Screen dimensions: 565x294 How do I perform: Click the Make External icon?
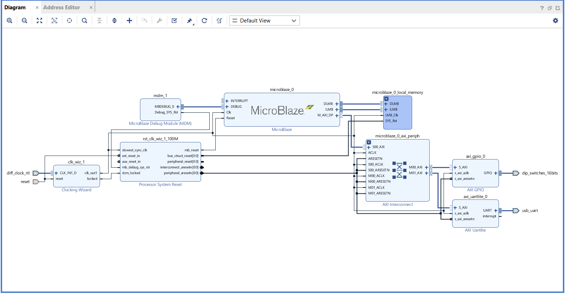click(x=145, y=21)
